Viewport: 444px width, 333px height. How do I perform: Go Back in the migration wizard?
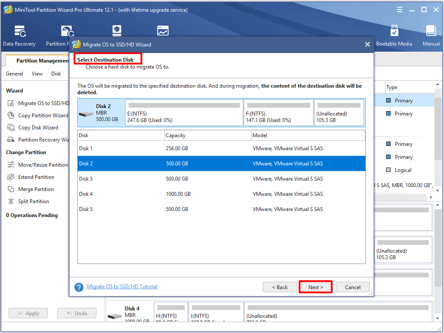(280, 287)
